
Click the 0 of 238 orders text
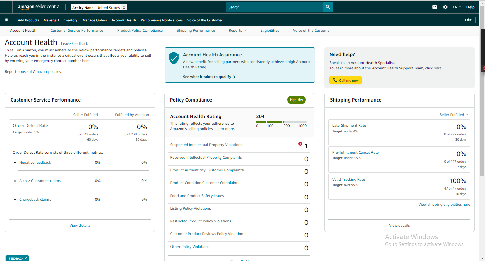coord(135,134)
